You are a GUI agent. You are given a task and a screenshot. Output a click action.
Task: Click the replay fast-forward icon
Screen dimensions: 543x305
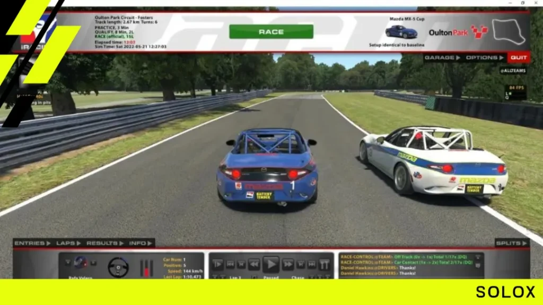pyautogui.click(x=288, y=265)
